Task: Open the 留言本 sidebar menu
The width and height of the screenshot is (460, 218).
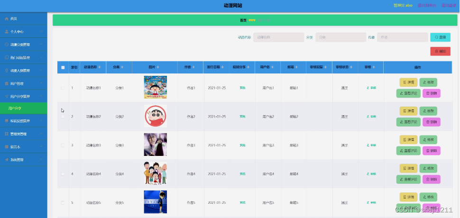Action: click(x=23, y=147)
